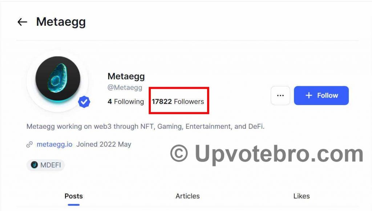Viewport: 372px width, 211px height.
Task: Click the Metaegg bio description text
Action: (x=145, y=127)
